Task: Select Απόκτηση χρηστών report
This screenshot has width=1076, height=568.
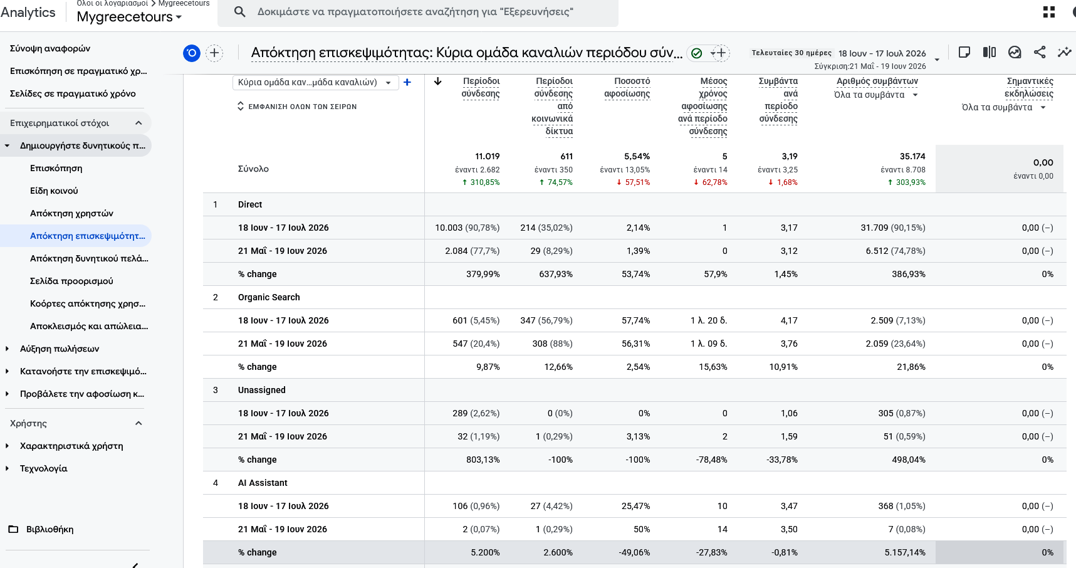Action: [x=71, y=213]
